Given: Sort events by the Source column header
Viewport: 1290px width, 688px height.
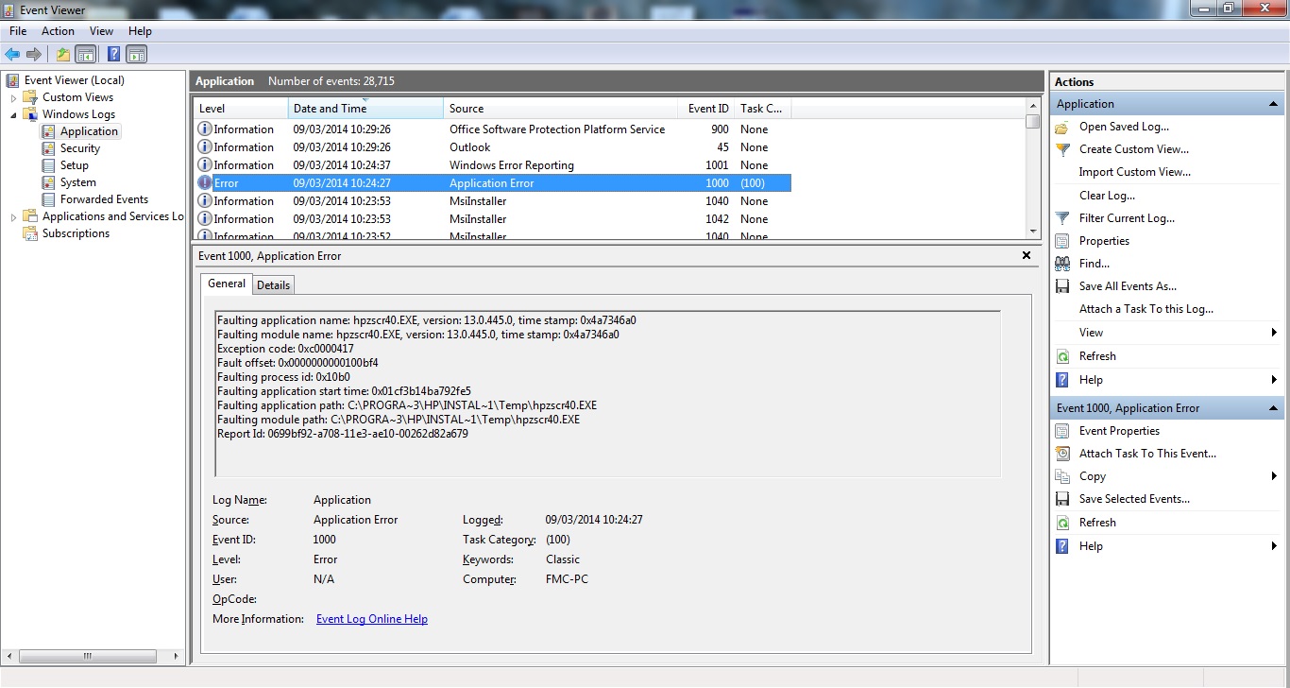Looking at the screenshot, I should [x=561, y=109].
